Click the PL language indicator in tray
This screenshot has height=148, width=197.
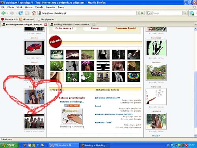168,145
